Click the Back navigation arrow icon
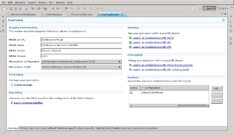Image resolution: width=234 pixels, height=137 pixels. click(96, 8)
